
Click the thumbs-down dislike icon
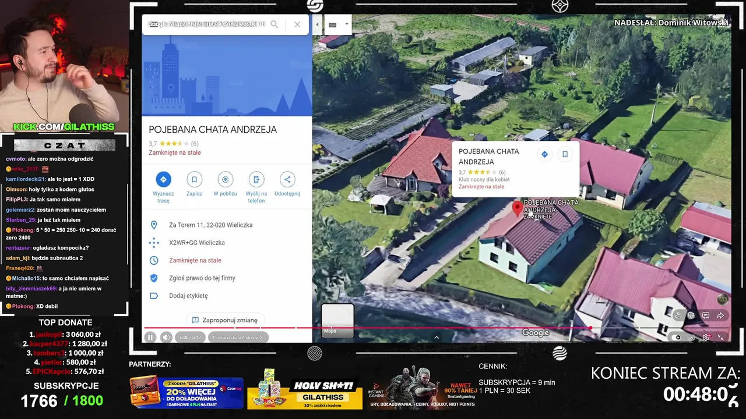coord(691,315)
